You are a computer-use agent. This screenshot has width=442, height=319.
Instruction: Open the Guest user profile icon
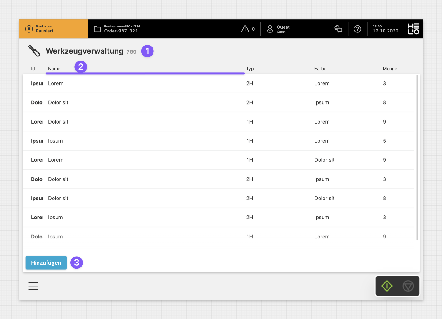(270, 29)
